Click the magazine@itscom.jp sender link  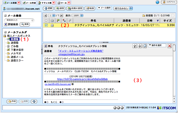[71, 54]
